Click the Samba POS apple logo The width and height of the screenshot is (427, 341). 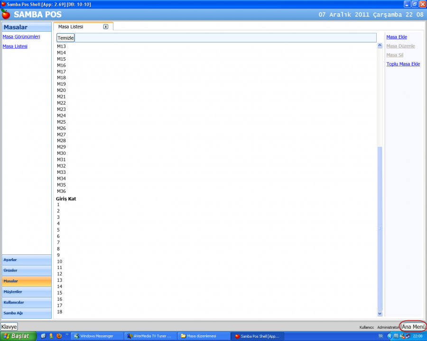click(x=5, y=14)
